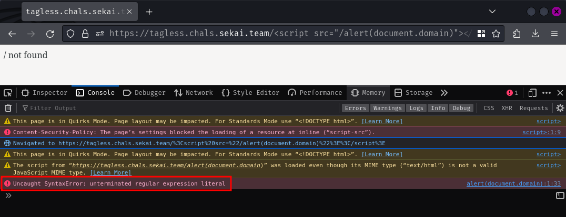Open tracking protection shield icon
Viewport: 566px width, 217px height.
(70, 34)
